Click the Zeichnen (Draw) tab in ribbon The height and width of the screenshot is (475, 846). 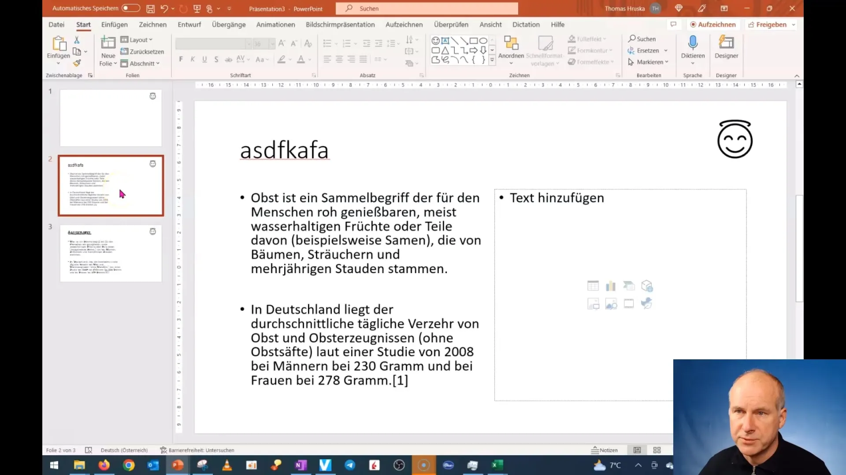click(152, 24)
